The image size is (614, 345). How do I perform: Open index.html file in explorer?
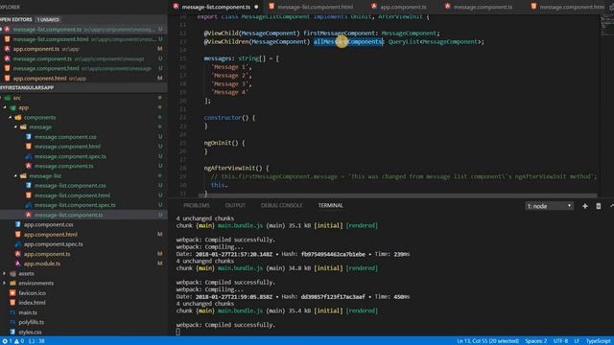click(x=32, y=303)
